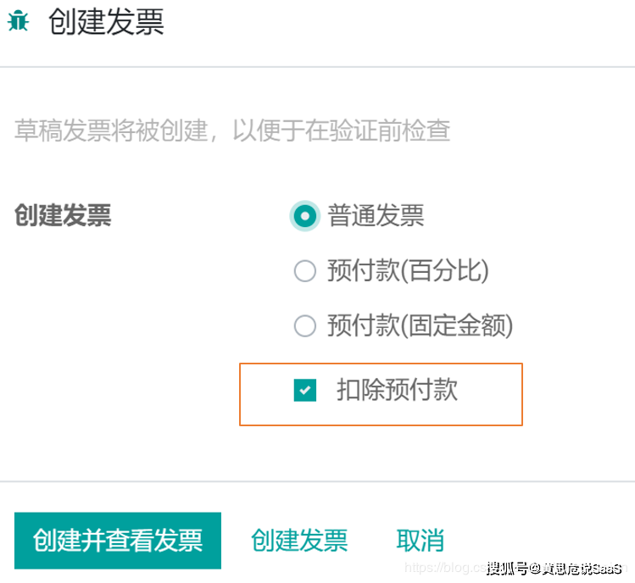Click the separator line above the footer buttons
This screenshot has height=583, width=635.
317,481
